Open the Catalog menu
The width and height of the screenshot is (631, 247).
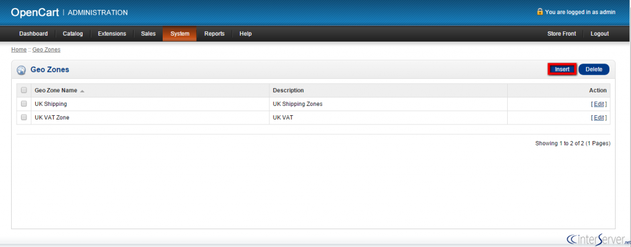[x=73, y=34]
